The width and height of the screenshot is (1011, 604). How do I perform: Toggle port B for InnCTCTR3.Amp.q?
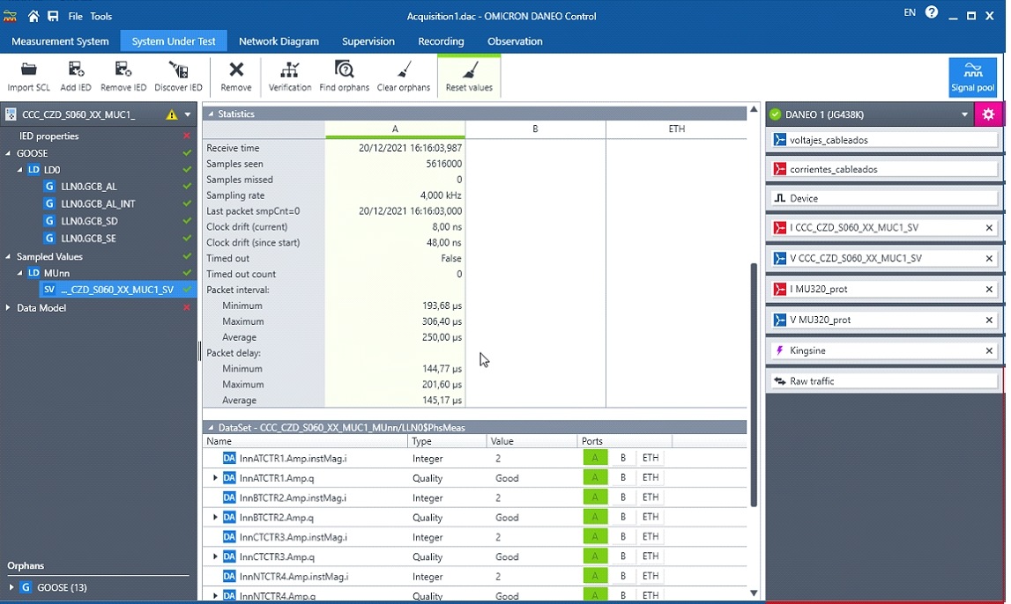(x=623, y=556)
